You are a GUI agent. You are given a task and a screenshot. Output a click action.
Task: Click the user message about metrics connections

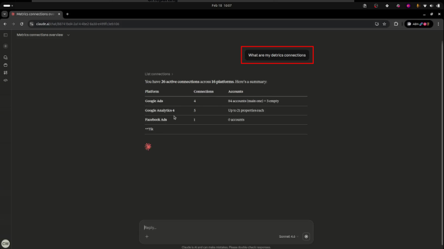tap(277, 55)
